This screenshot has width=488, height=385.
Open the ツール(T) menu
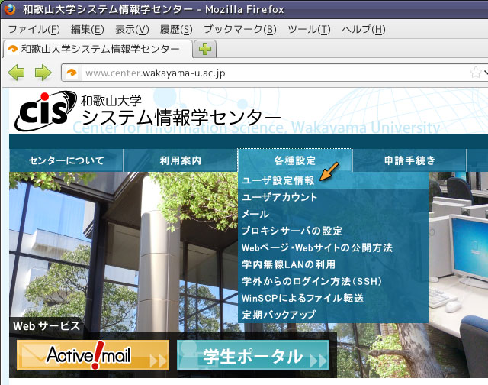pyautogui.click(x=309, y=30)
